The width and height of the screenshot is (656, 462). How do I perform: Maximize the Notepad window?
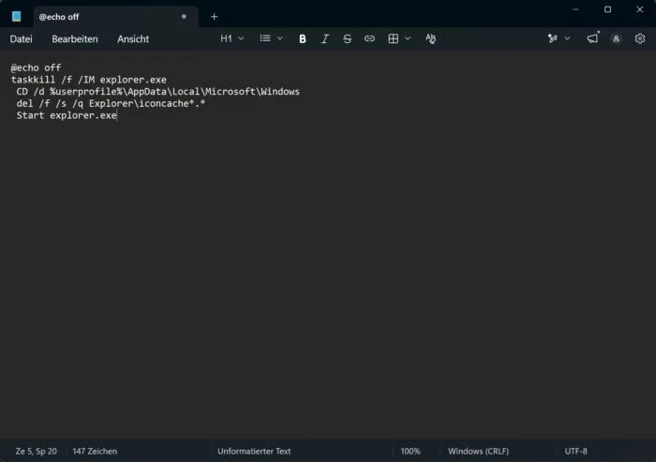(607, 9)
